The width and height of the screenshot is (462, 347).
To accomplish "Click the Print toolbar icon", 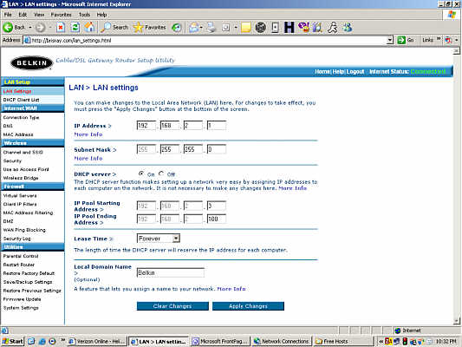I will (x=211, y=28).
